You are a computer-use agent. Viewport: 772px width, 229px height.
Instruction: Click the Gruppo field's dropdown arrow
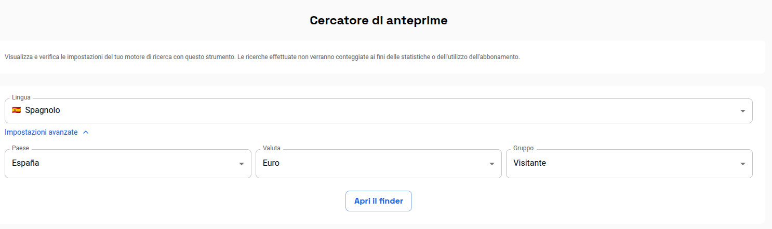tap(743, 164)
